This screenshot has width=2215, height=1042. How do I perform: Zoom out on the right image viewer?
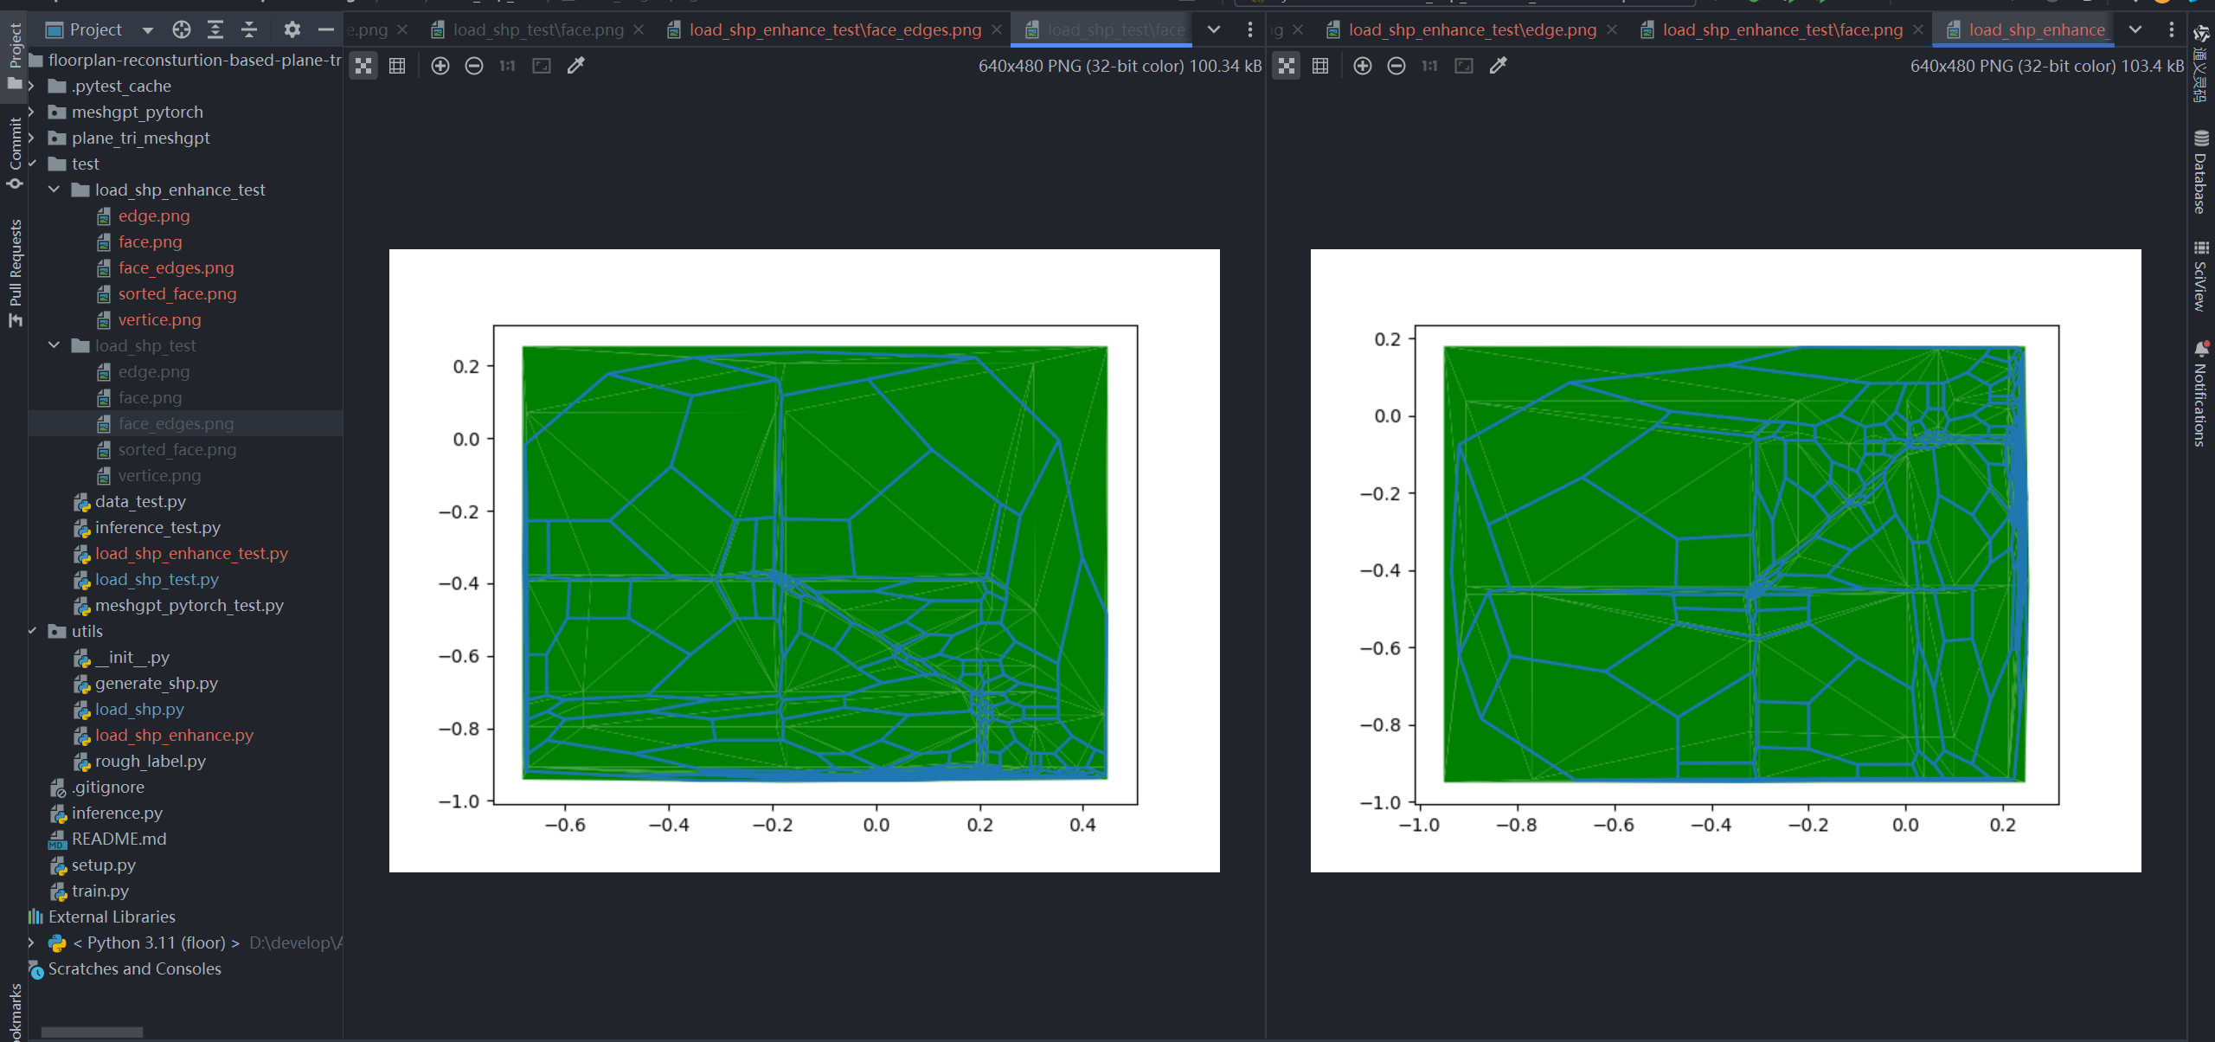pyautogui.click(x=1396, y=66)
